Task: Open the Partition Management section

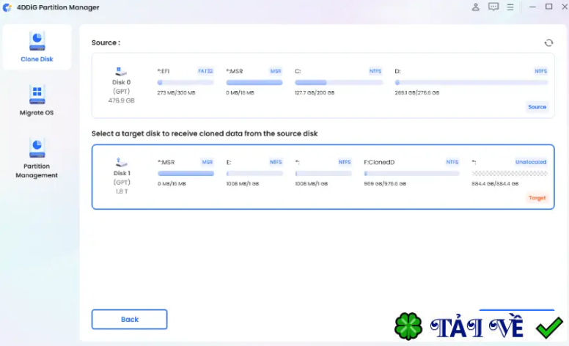Action: [x=37, y=158]
